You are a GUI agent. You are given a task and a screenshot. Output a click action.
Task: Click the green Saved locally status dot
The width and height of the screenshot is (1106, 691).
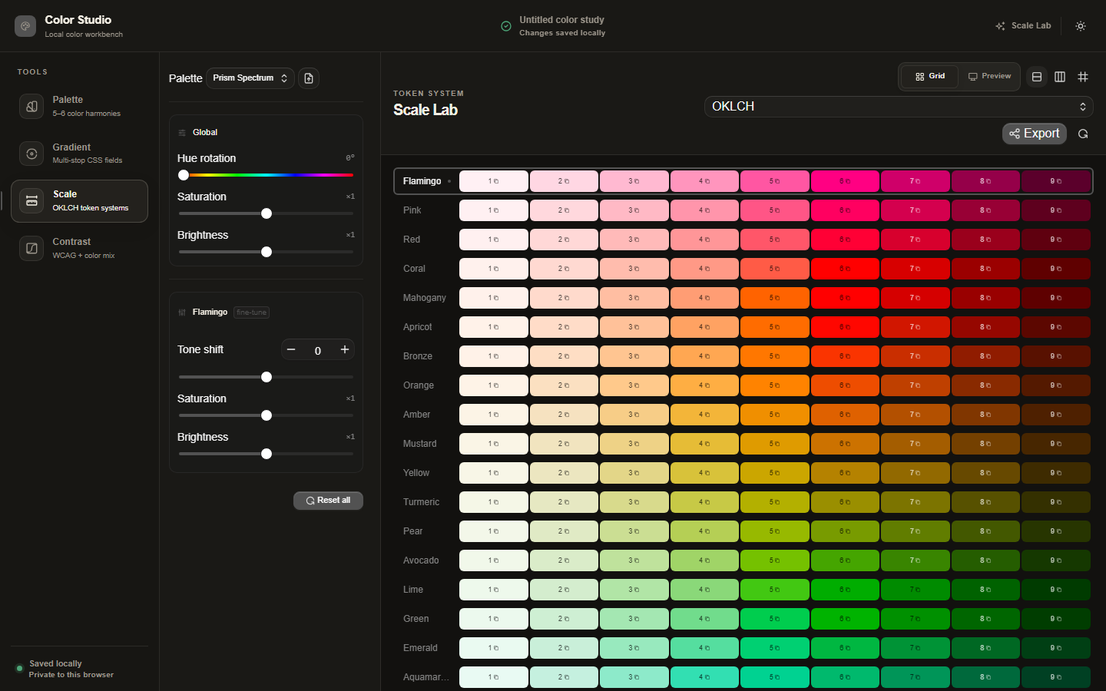click(19, 669)
